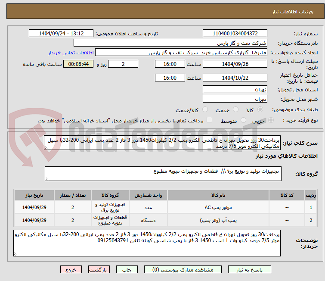Select the خدمت radio button
This screenshot has width=325, height=281.
235,109
